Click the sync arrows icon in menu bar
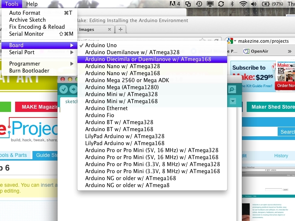Viewport: 295px width, 221px height. tap(221, 4)
